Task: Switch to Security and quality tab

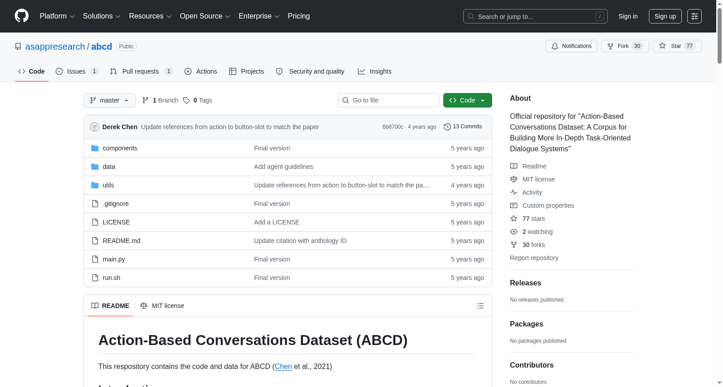Action: (310, 71)
